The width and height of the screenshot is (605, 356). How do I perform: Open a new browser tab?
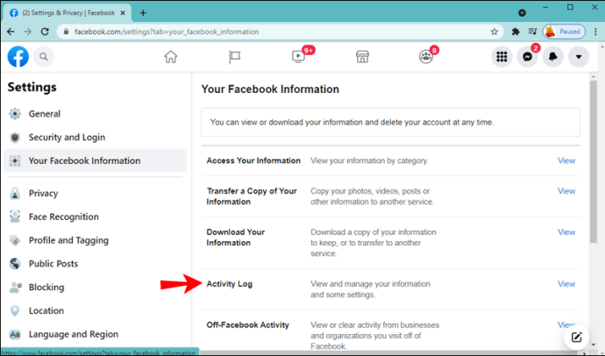coord(143,13)
